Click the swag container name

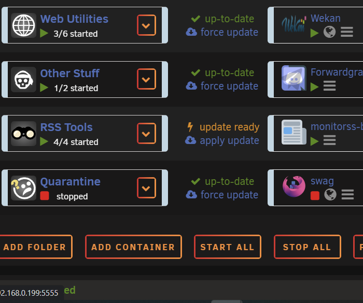pos(322,181)
